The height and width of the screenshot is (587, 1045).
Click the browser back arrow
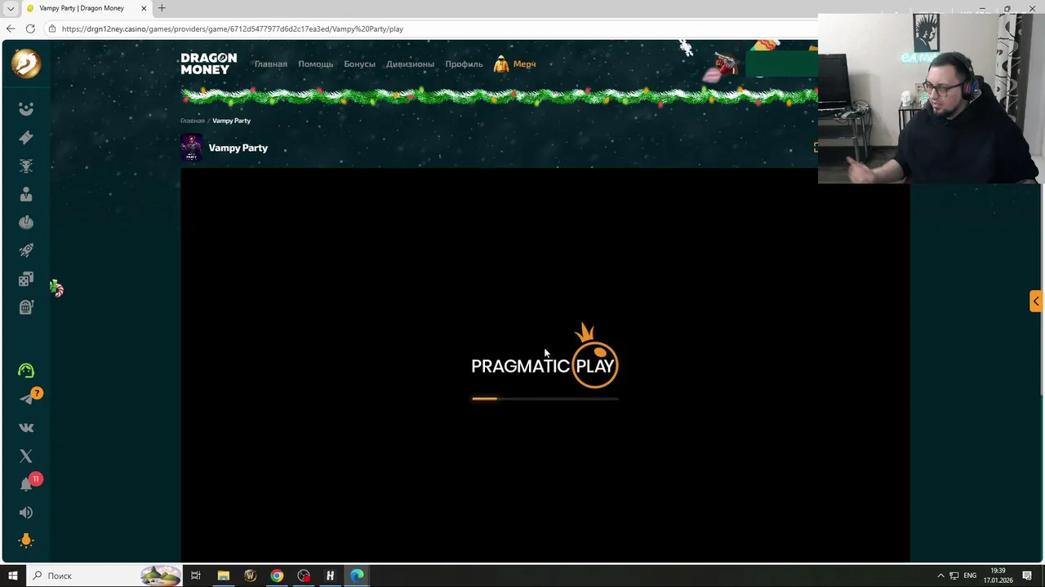[x=11, y=29]
